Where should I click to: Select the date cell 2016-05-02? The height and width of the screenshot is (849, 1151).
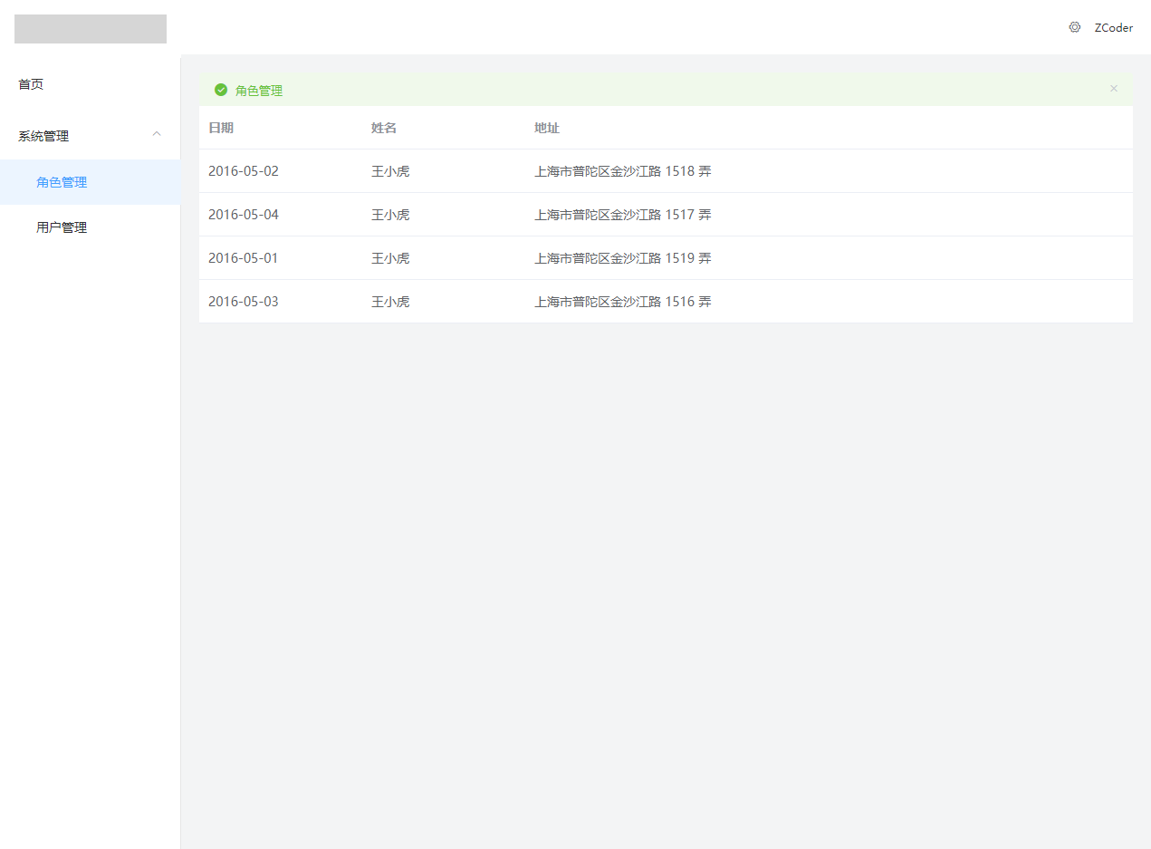click(244, 171)
